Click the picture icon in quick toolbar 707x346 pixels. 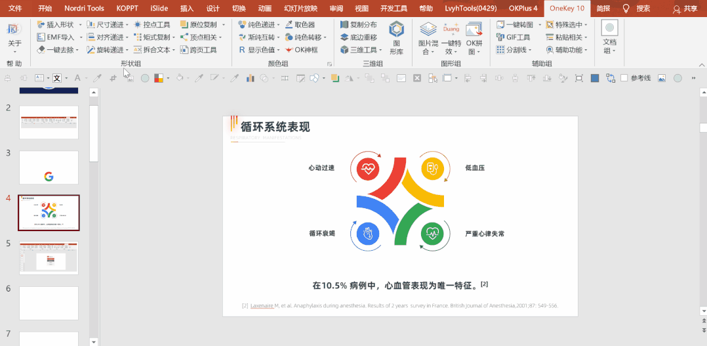tap(662, 78)
